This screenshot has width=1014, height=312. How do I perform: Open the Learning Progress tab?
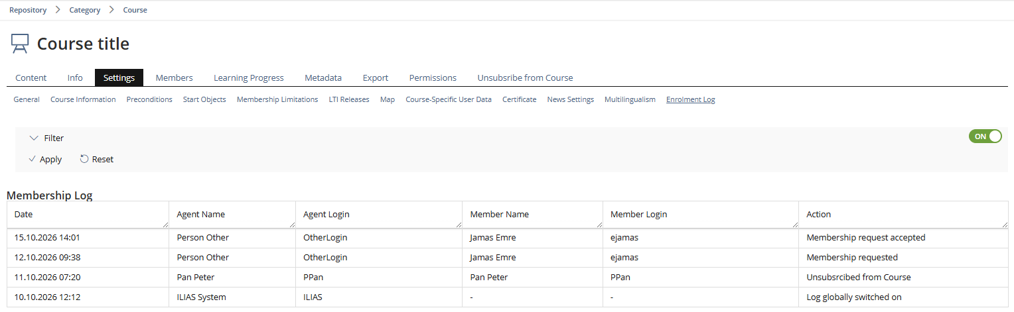pyautogui.click(x=249, y=78)
